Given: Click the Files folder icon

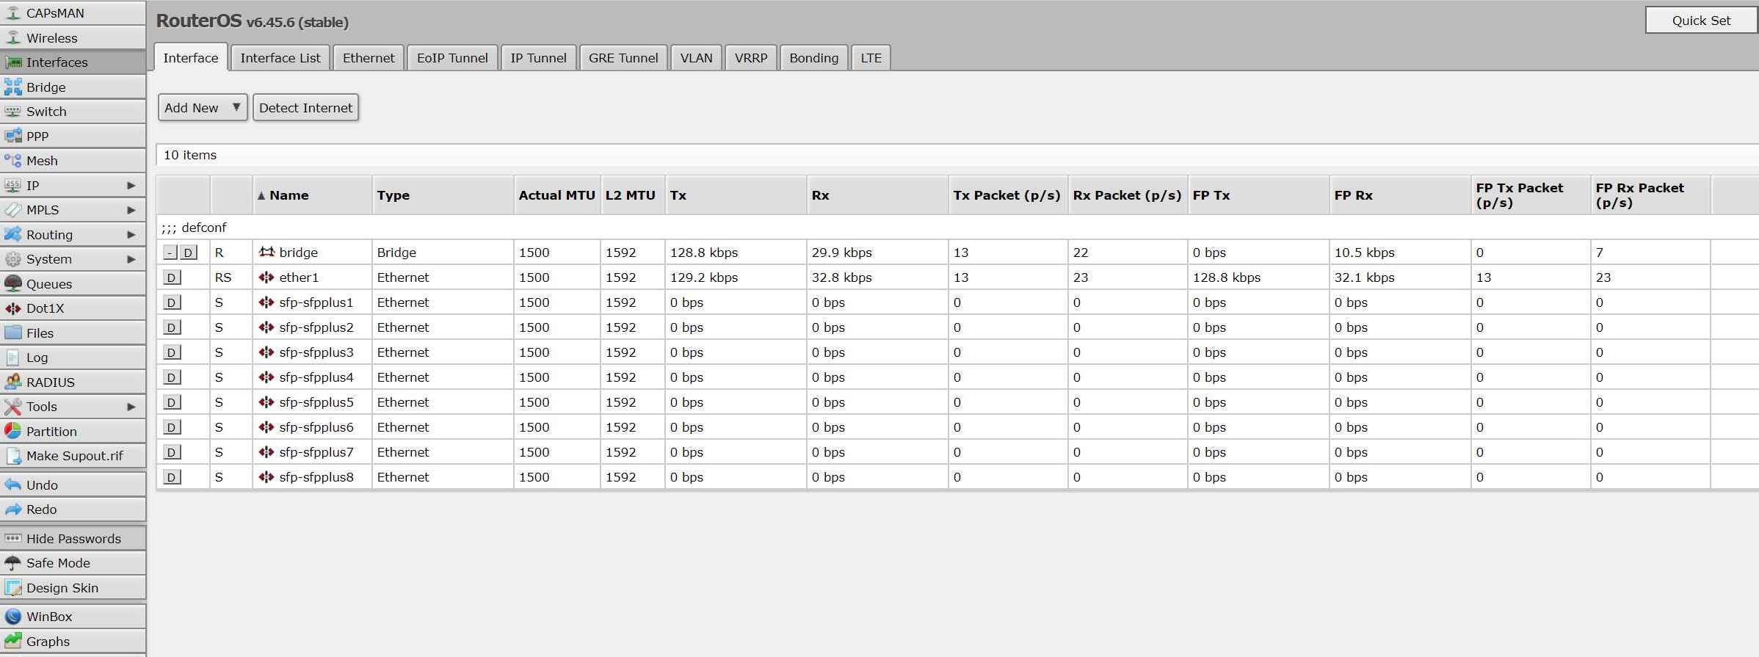Looking at the screenshot, I should tap(12, 333).
